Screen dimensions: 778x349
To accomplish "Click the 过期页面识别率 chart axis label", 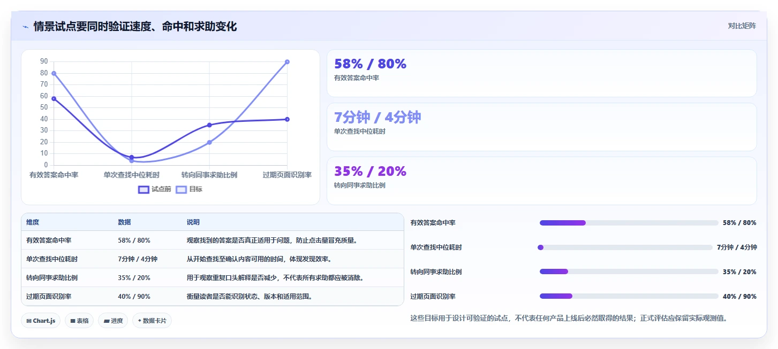I will click(x=287, y=175).
